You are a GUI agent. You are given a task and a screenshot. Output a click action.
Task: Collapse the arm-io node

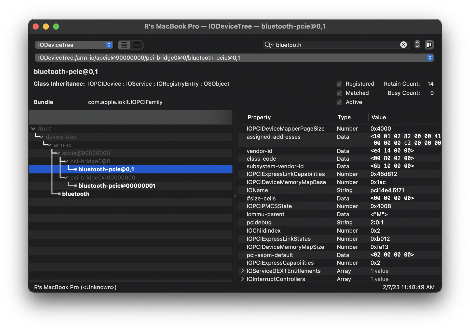(50, 145)
